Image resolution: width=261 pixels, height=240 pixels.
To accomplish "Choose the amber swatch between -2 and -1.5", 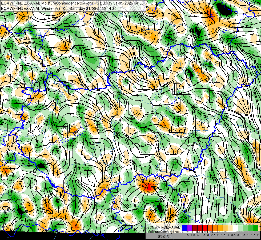I will click(x=220, y=228).
